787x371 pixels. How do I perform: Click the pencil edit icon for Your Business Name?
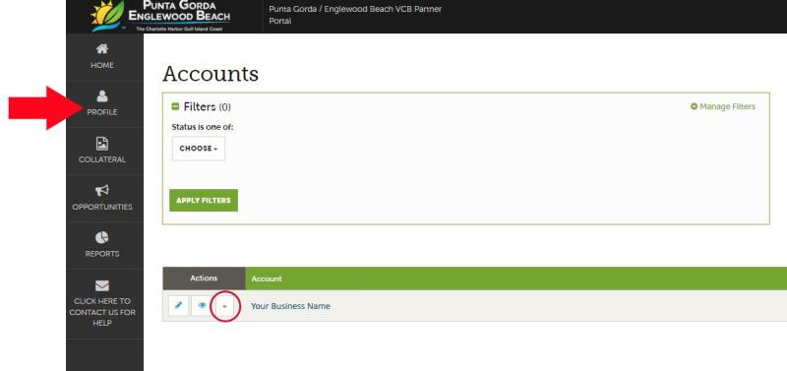[179, 306]
